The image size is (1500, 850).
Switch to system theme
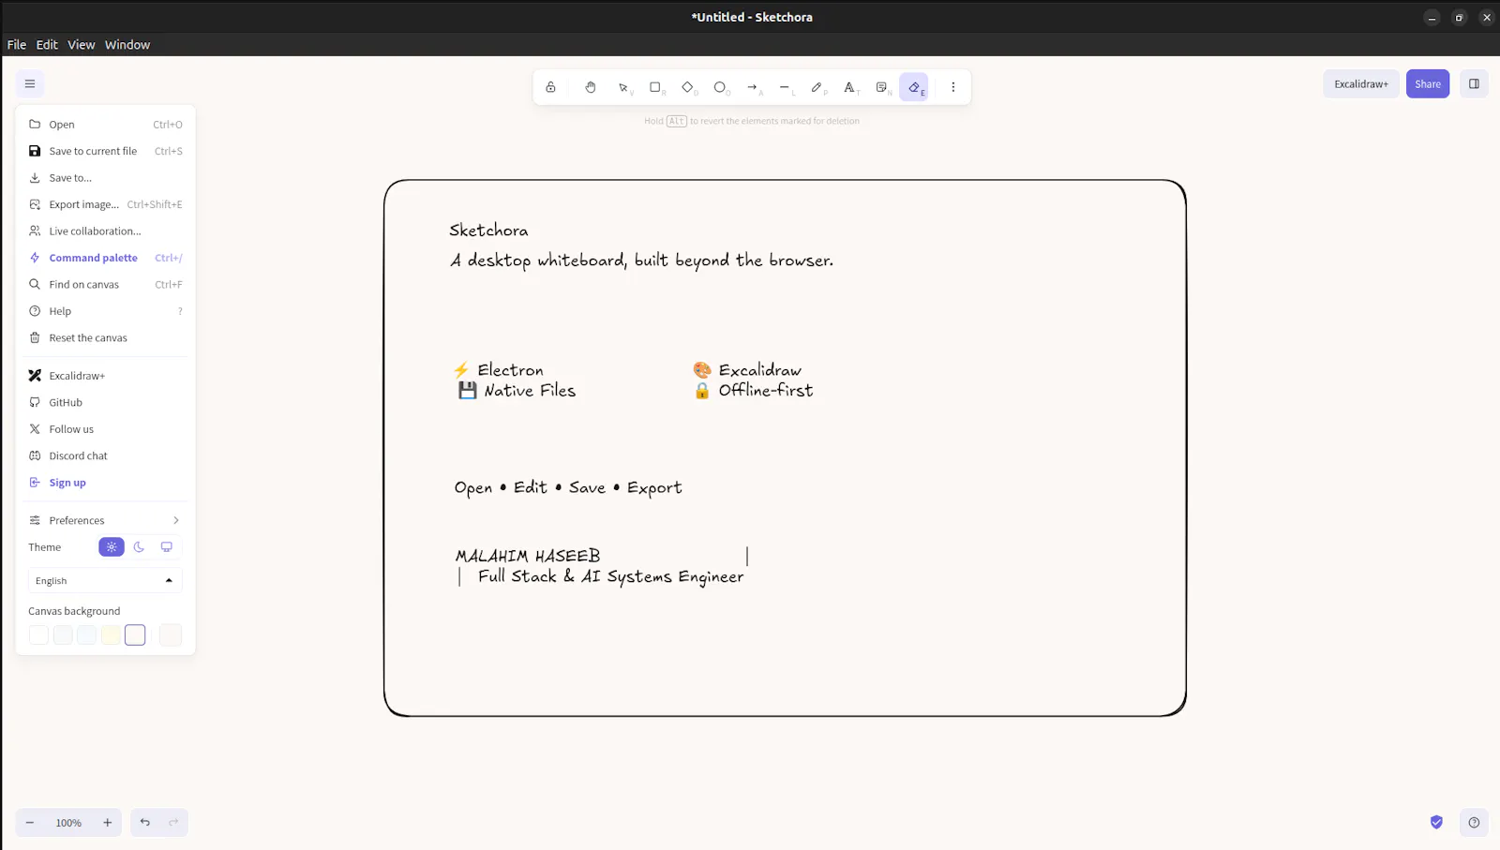(167, 547)
